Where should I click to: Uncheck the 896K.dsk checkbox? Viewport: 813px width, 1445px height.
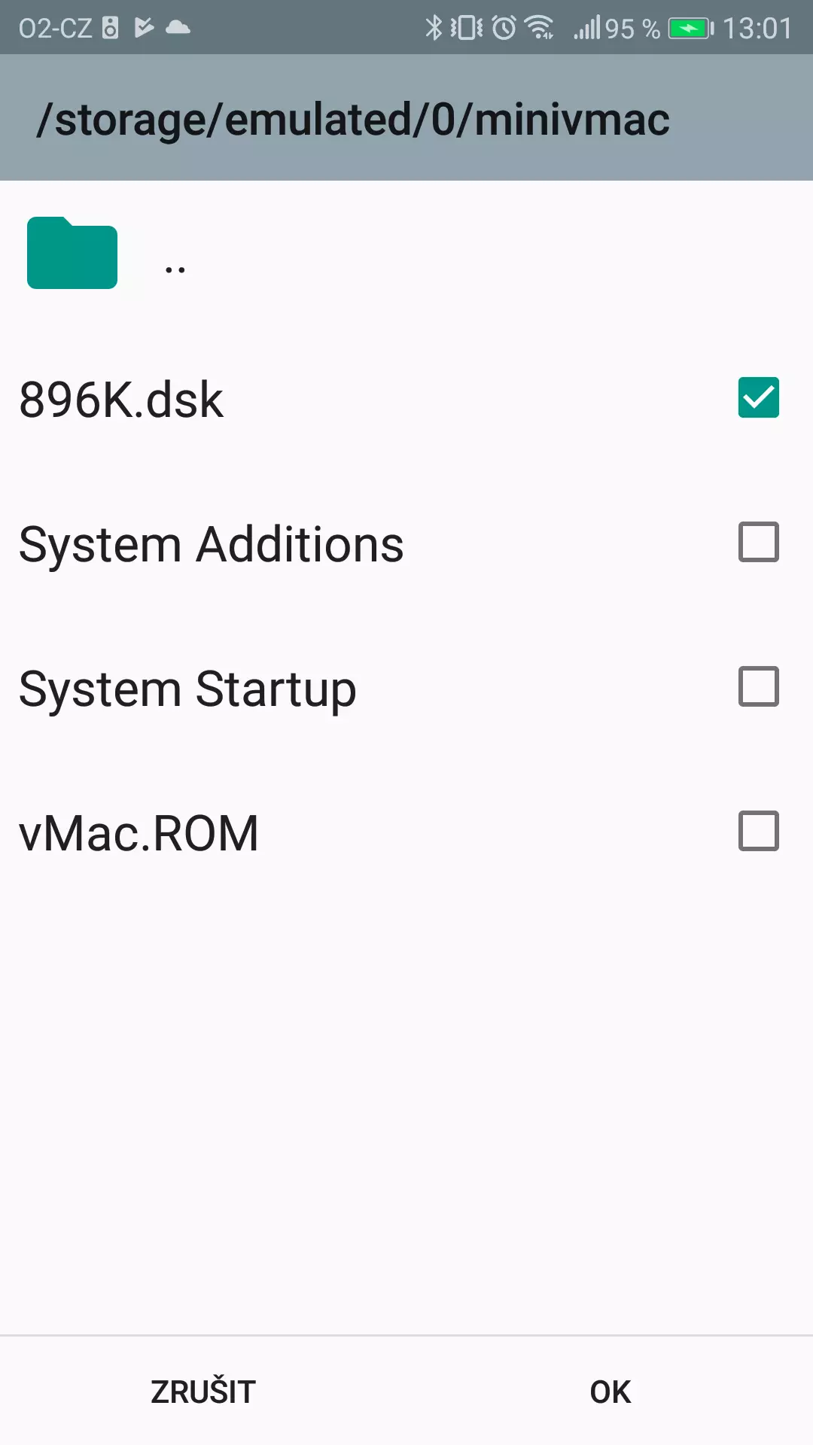(x=759, y=397)
